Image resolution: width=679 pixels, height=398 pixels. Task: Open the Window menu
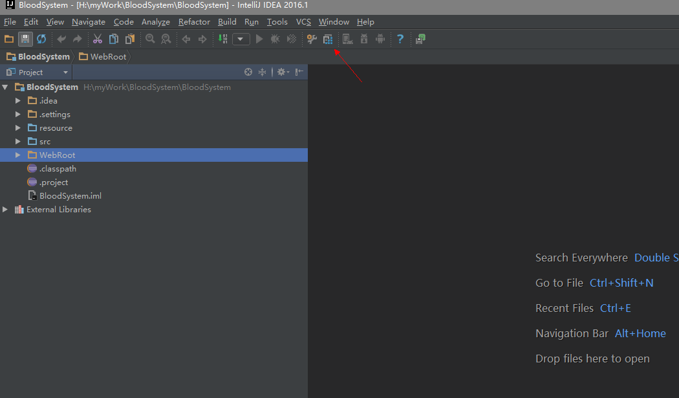[x=334, y=21]
